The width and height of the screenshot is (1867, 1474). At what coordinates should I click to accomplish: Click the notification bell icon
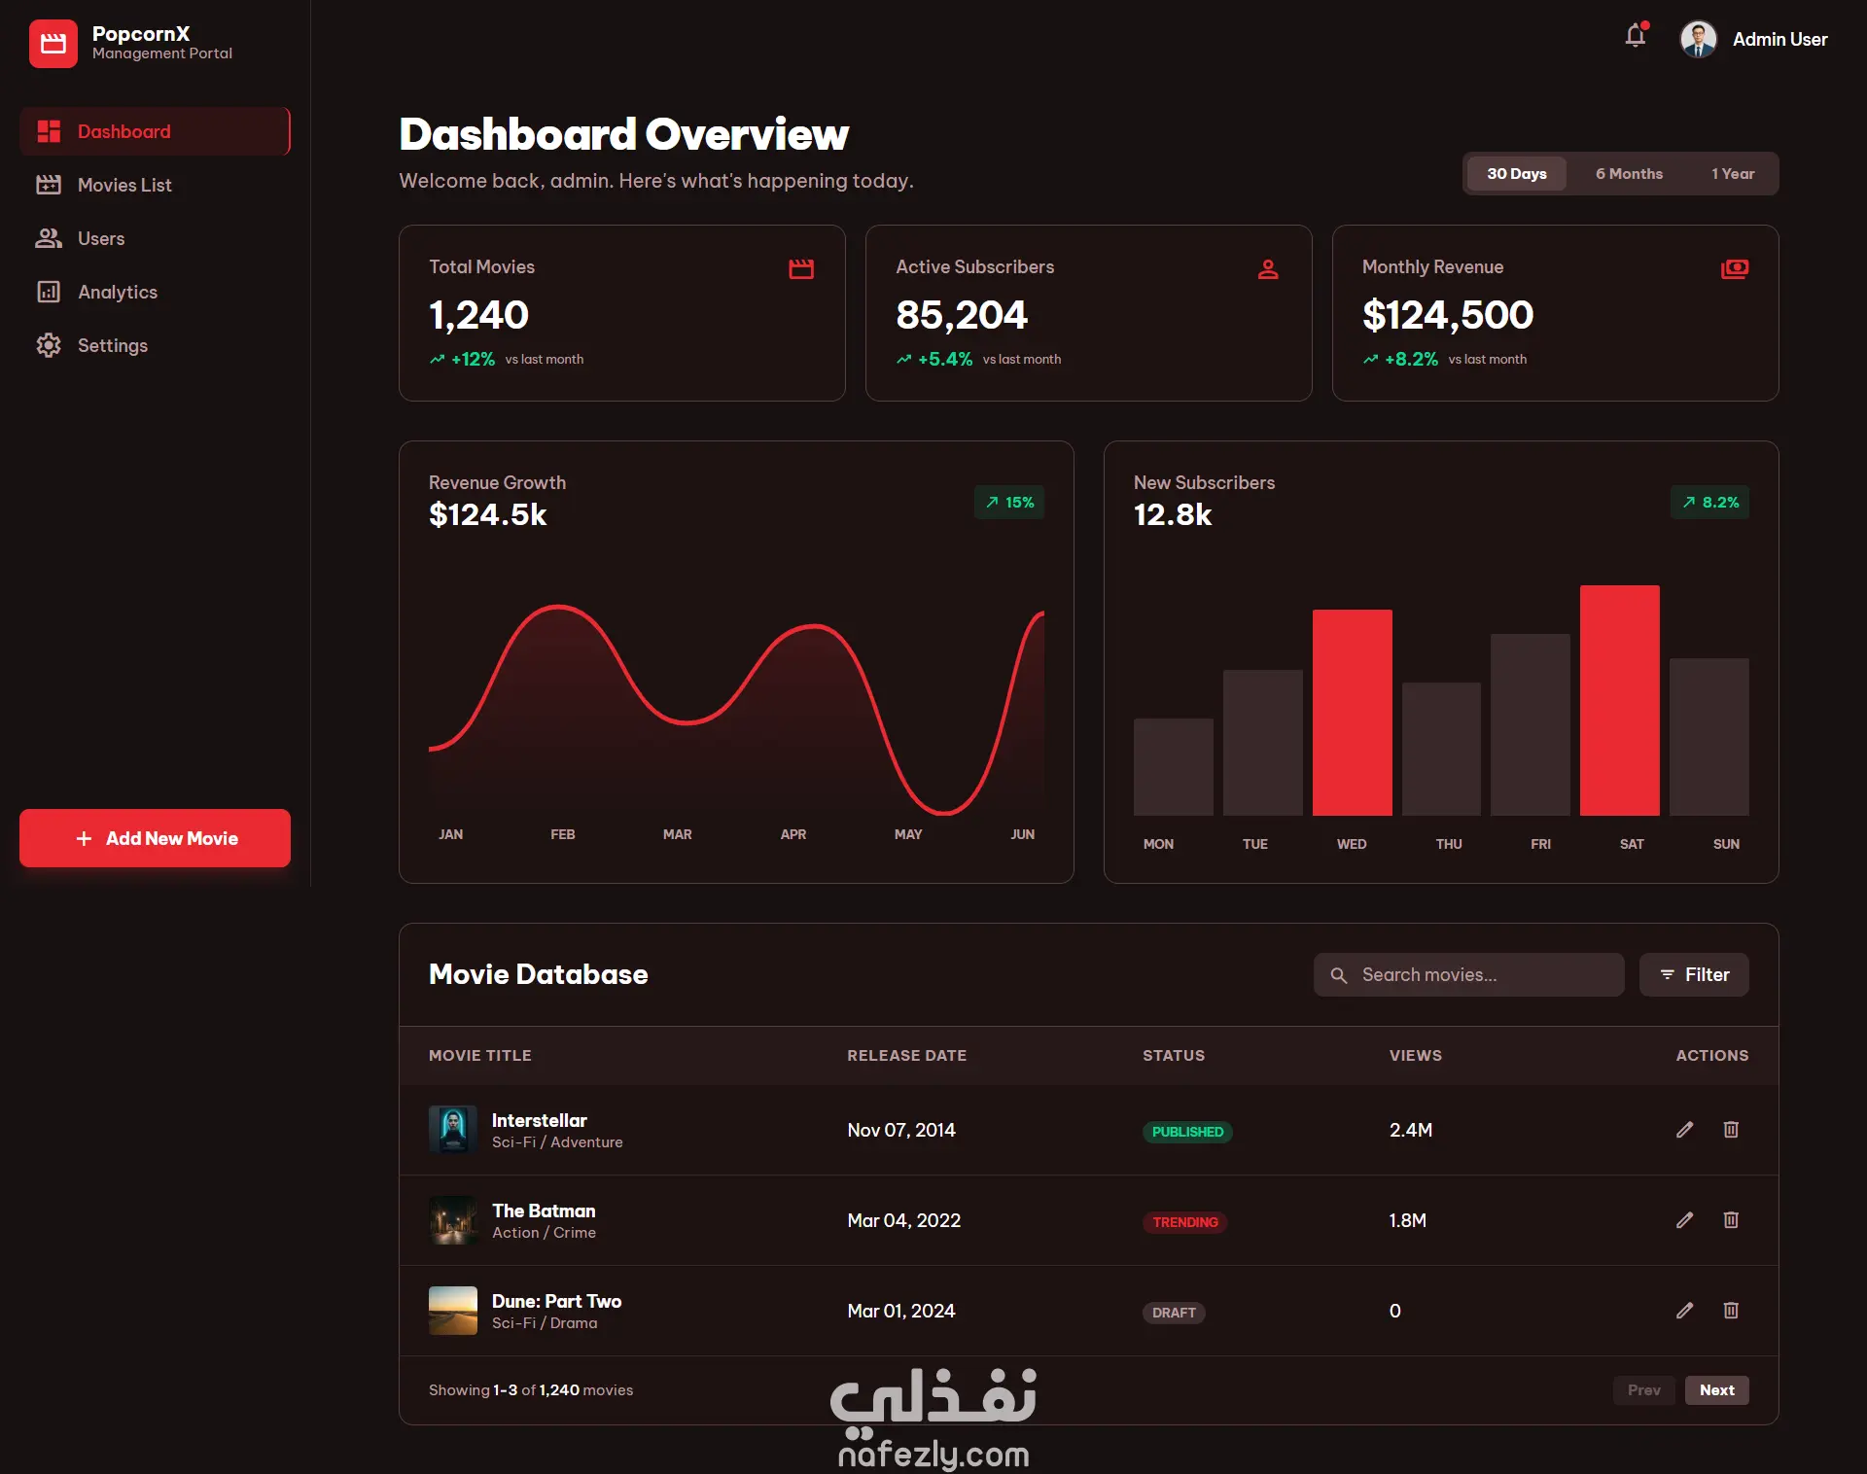pyautogui.click(x=1636, y=37)
